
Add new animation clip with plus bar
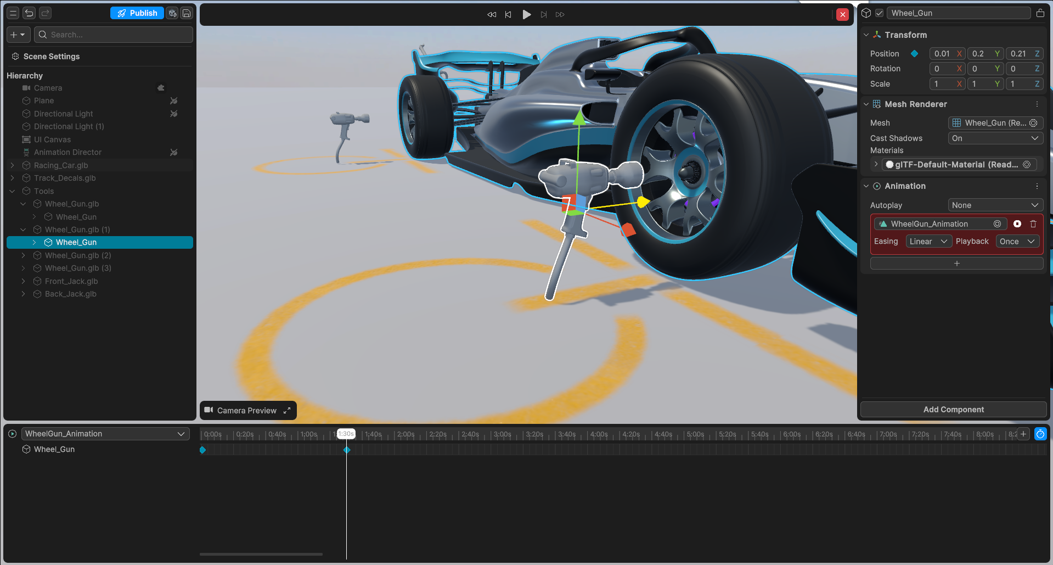coord(957,264)
